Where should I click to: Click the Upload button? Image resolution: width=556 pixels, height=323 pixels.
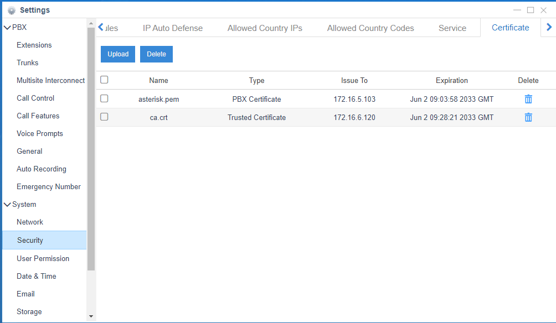point(118,54)
